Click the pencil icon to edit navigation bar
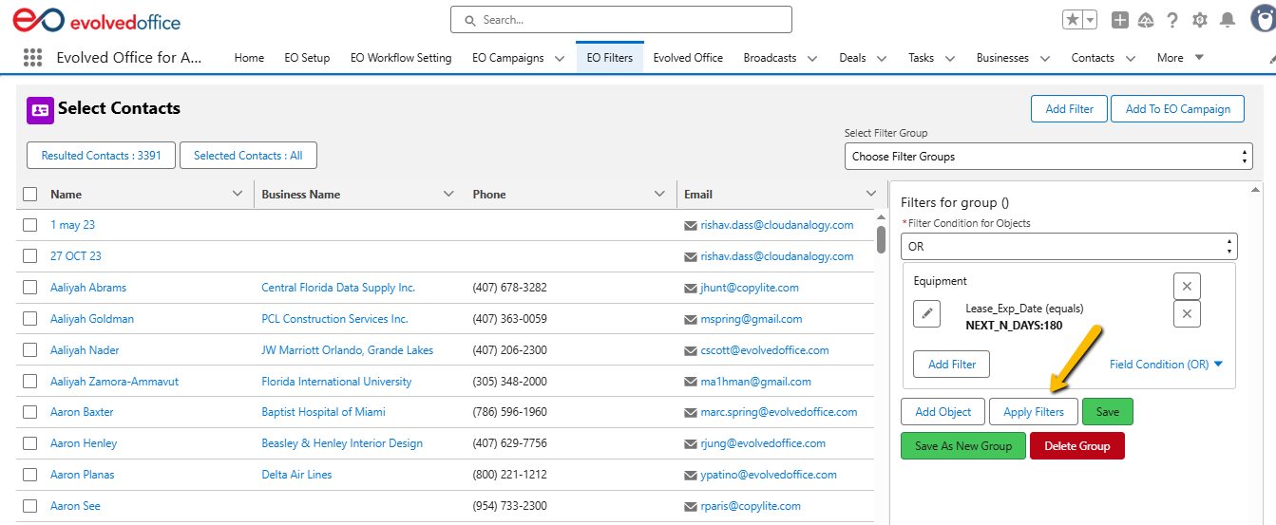Viewport: 1276px width, 525px height. click(1272, 59)
